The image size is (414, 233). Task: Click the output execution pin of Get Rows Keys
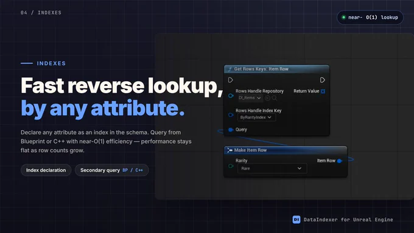click(323, 80)
